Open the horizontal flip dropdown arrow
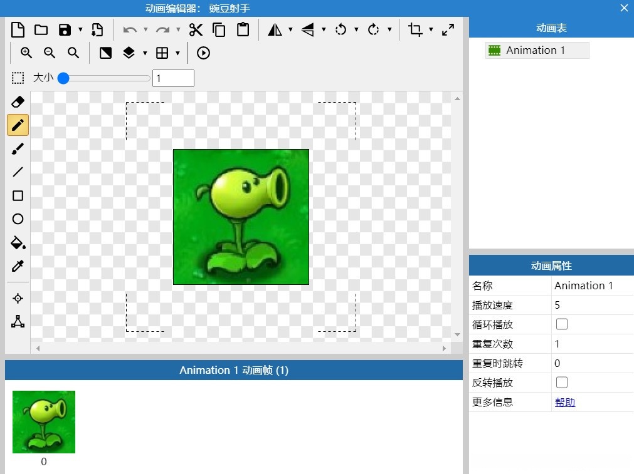The width and height of the screenshot is (634, 474). (x=290, y=29)
